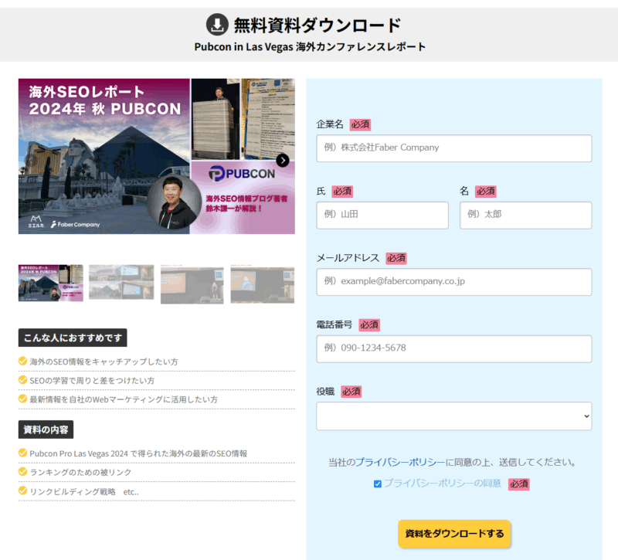Click the download icon beside 無料資料ダウンロード

click(217, 25)
